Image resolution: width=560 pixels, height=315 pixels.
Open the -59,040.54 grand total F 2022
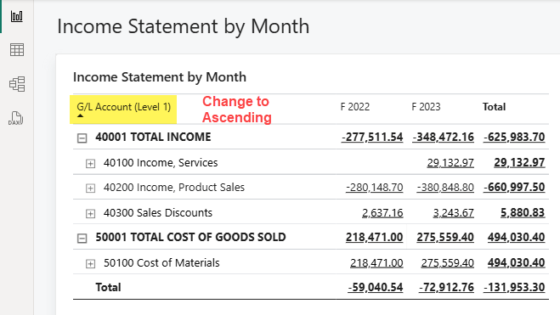[x=376, y=287]
